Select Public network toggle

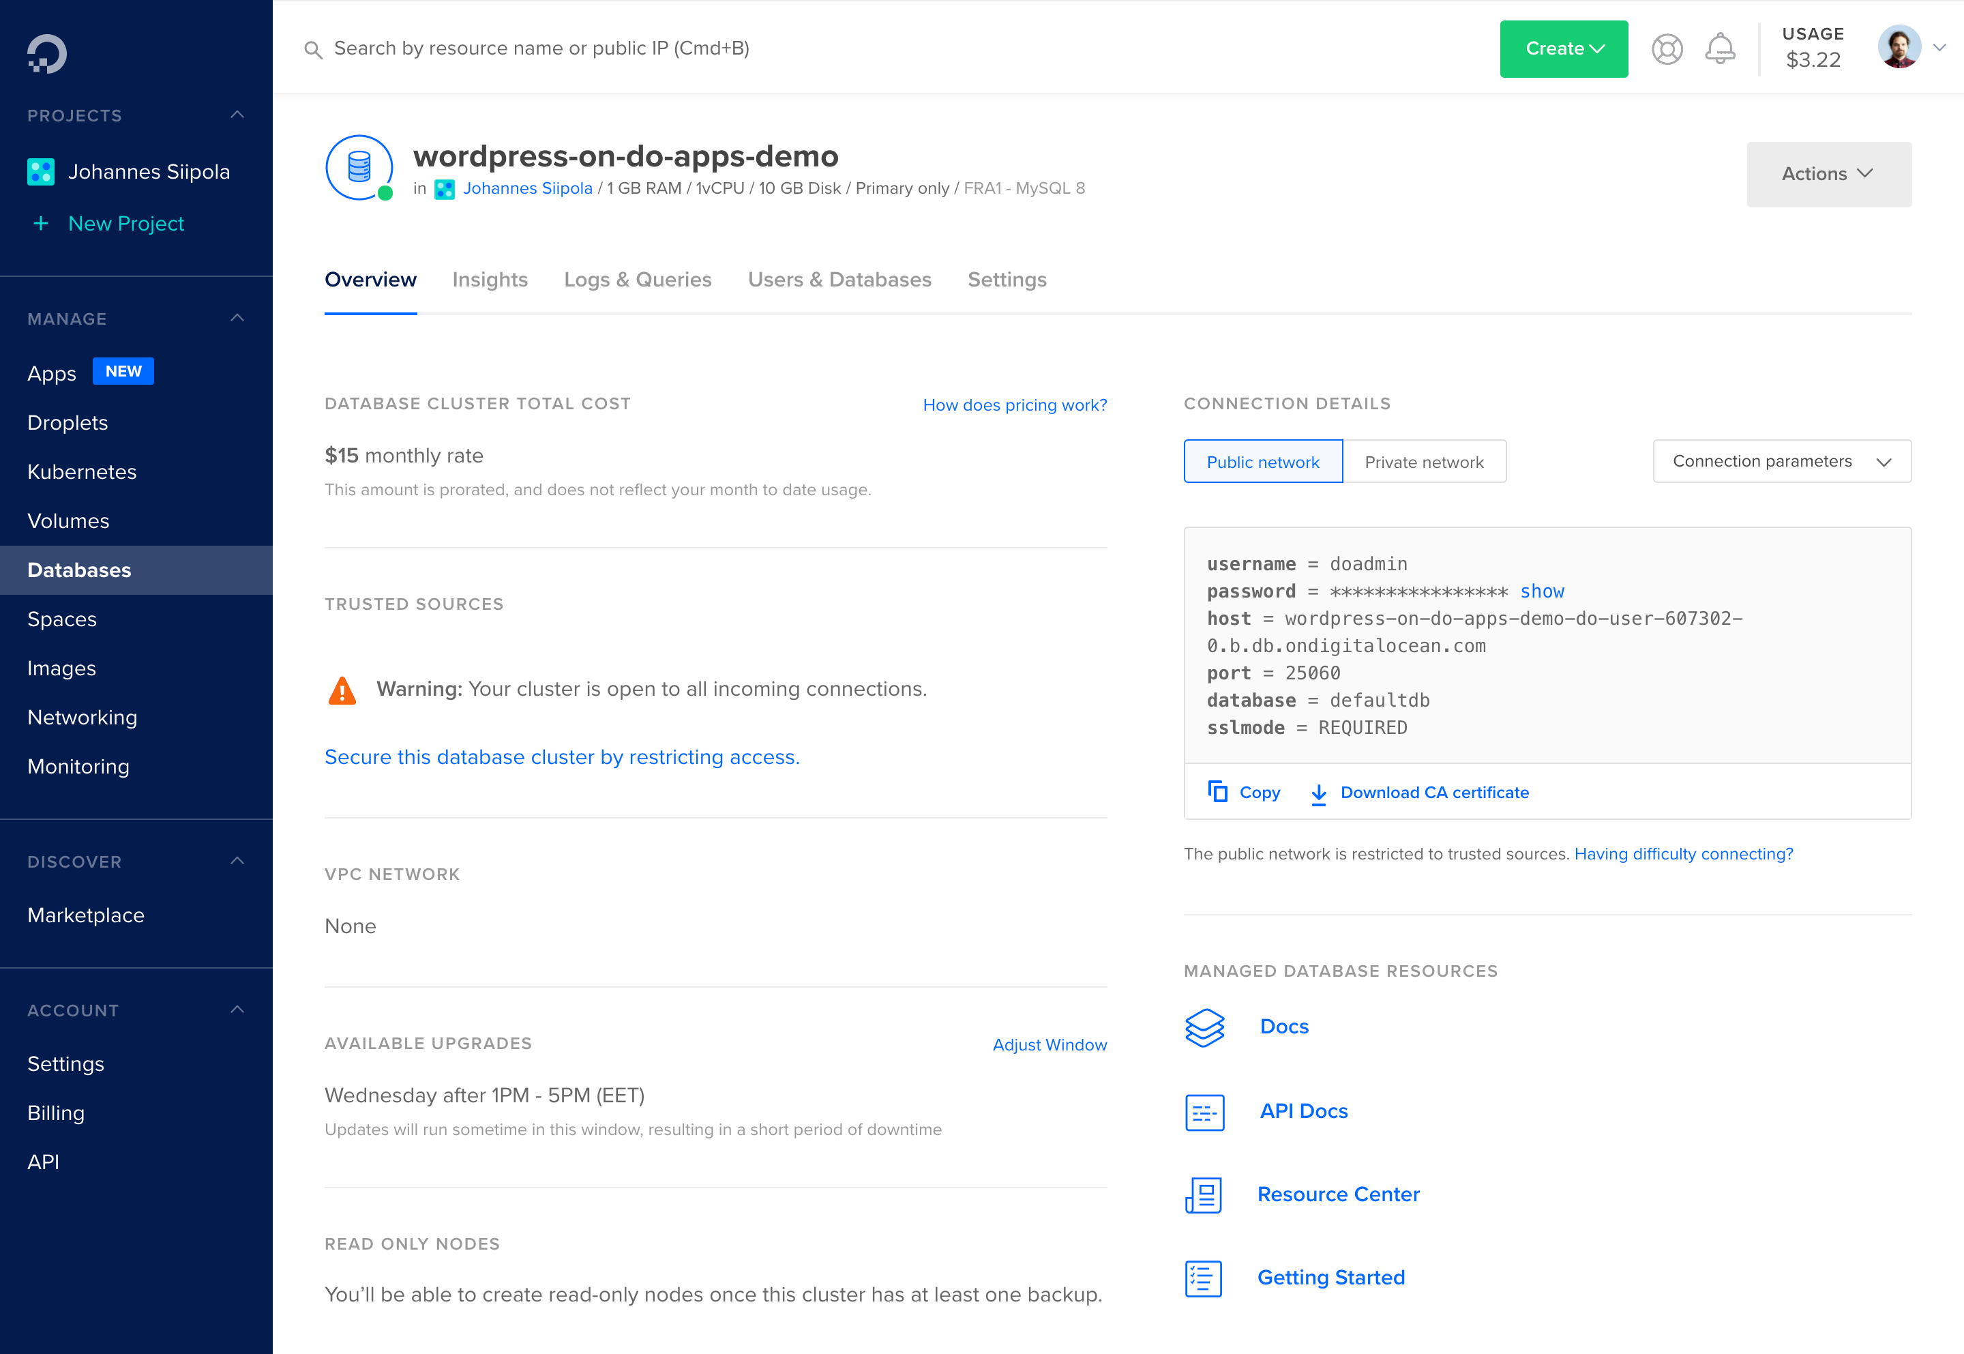pos(1263,462)
